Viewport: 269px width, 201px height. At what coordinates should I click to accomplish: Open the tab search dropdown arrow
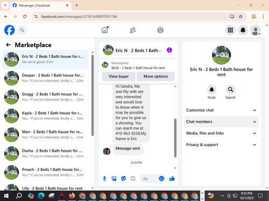tap(5, 5)
